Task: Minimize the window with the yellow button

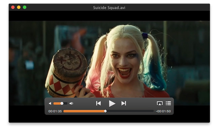Action: [19, 7]
